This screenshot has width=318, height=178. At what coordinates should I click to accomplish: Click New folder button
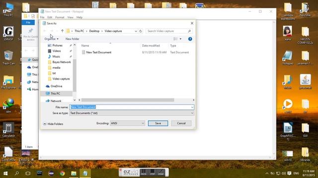(73, 39)
